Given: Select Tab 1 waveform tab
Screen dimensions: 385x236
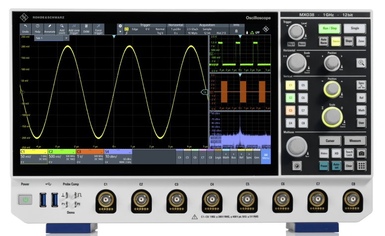Looking at the screenshot, I should pyautogui.click(x=42, y=38).
